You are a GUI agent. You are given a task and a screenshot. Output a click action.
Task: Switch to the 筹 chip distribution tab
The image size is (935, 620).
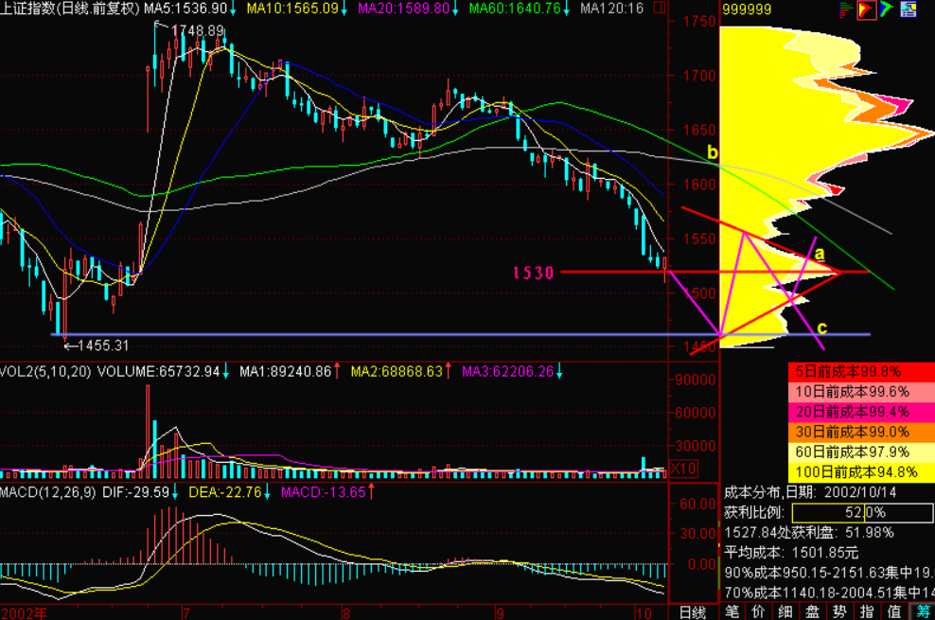[920, 612]
